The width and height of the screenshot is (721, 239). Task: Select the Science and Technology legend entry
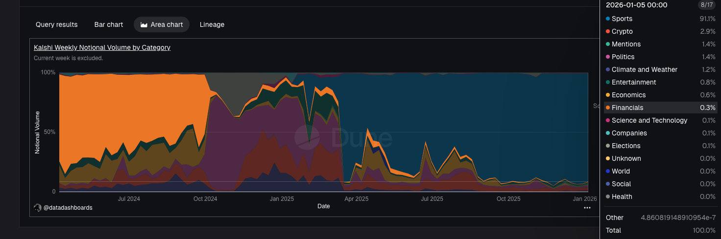click(x=661, y=120)
